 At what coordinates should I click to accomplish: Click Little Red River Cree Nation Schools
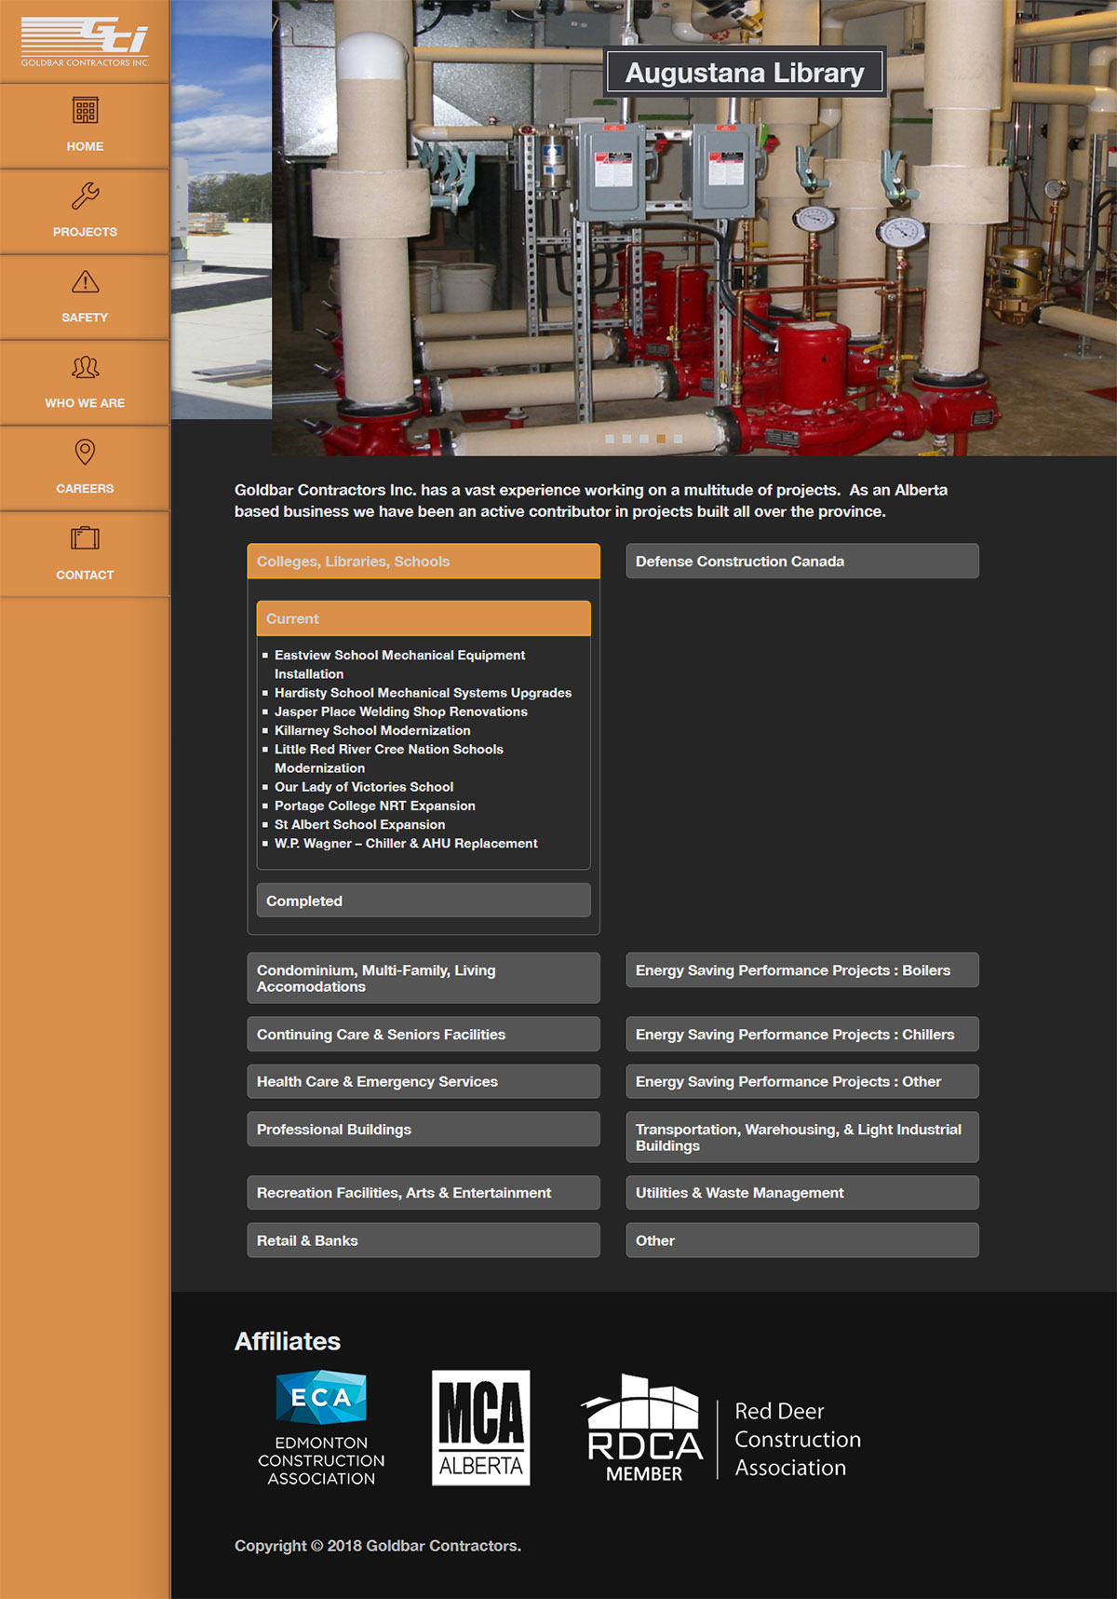tap(388, 759)
